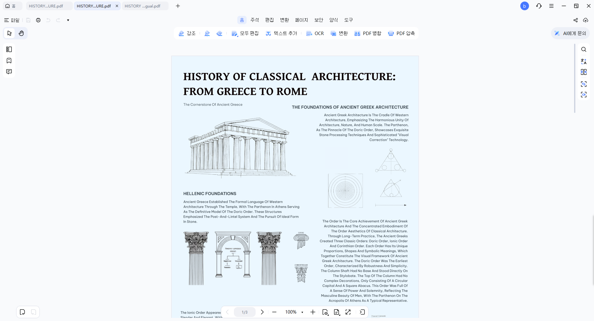Switch to the 주석 annotation tab
594x321 pixels.
[255, 20]
